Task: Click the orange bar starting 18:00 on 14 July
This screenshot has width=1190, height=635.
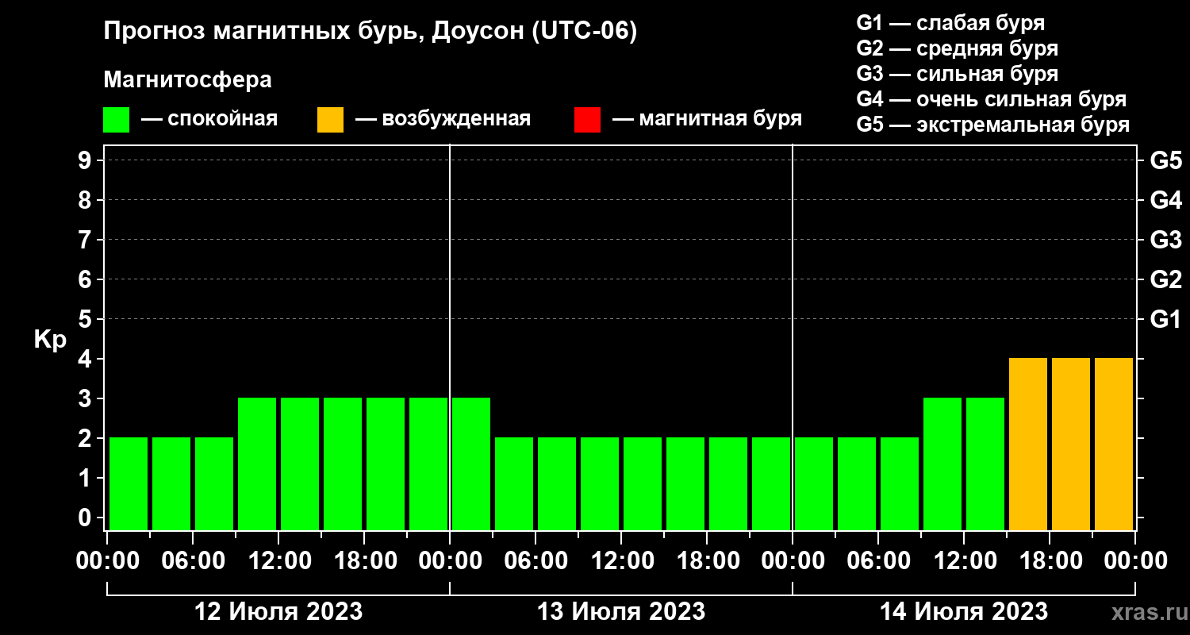Action: click(x=1071, y=444)
